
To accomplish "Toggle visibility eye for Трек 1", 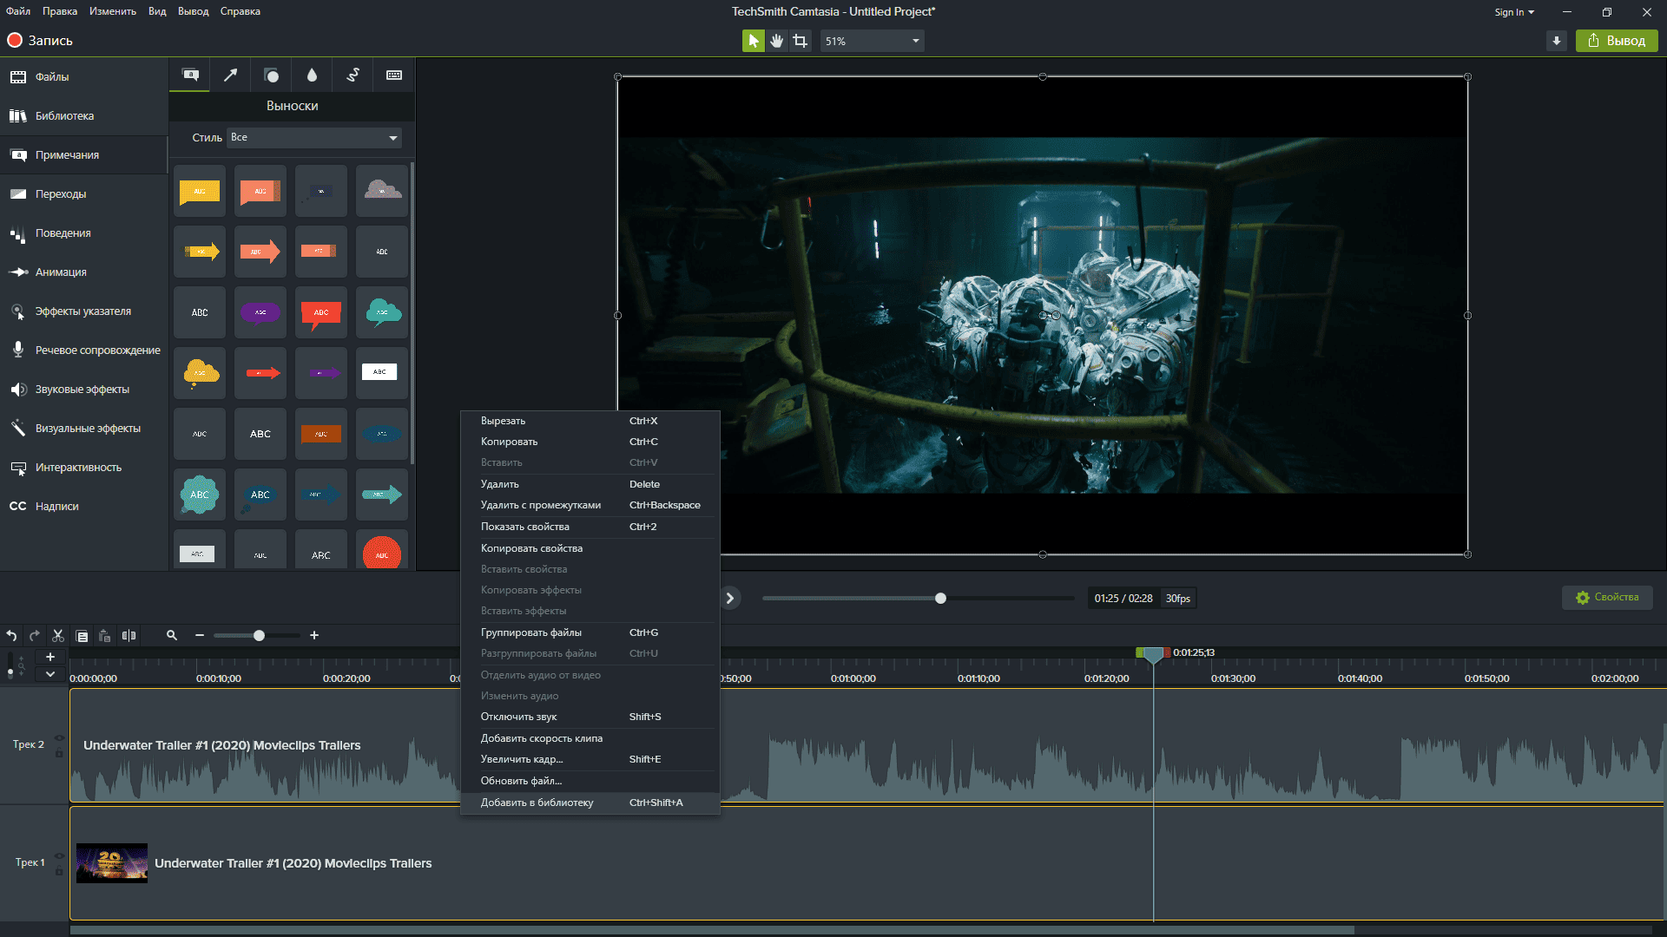I will tap(59, 856).
